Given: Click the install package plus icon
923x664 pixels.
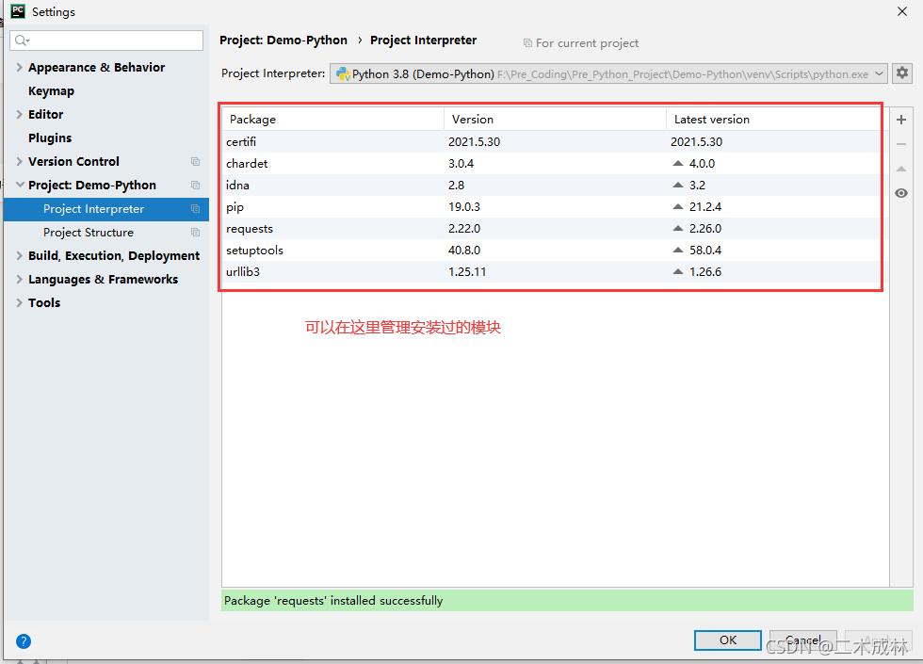Looking at the screenshot, I should (900, 121).
